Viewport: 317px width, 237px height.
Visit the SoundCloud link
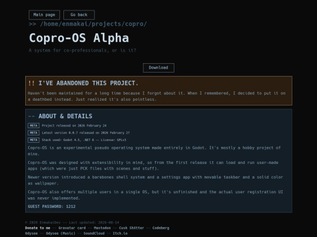pyautogui.click(x=94, y=233)
